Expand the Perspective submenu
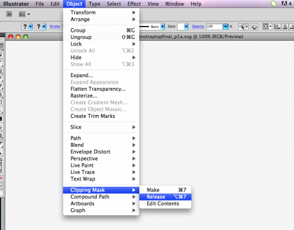Screen dimensions: 294x230 coord(101,159)
